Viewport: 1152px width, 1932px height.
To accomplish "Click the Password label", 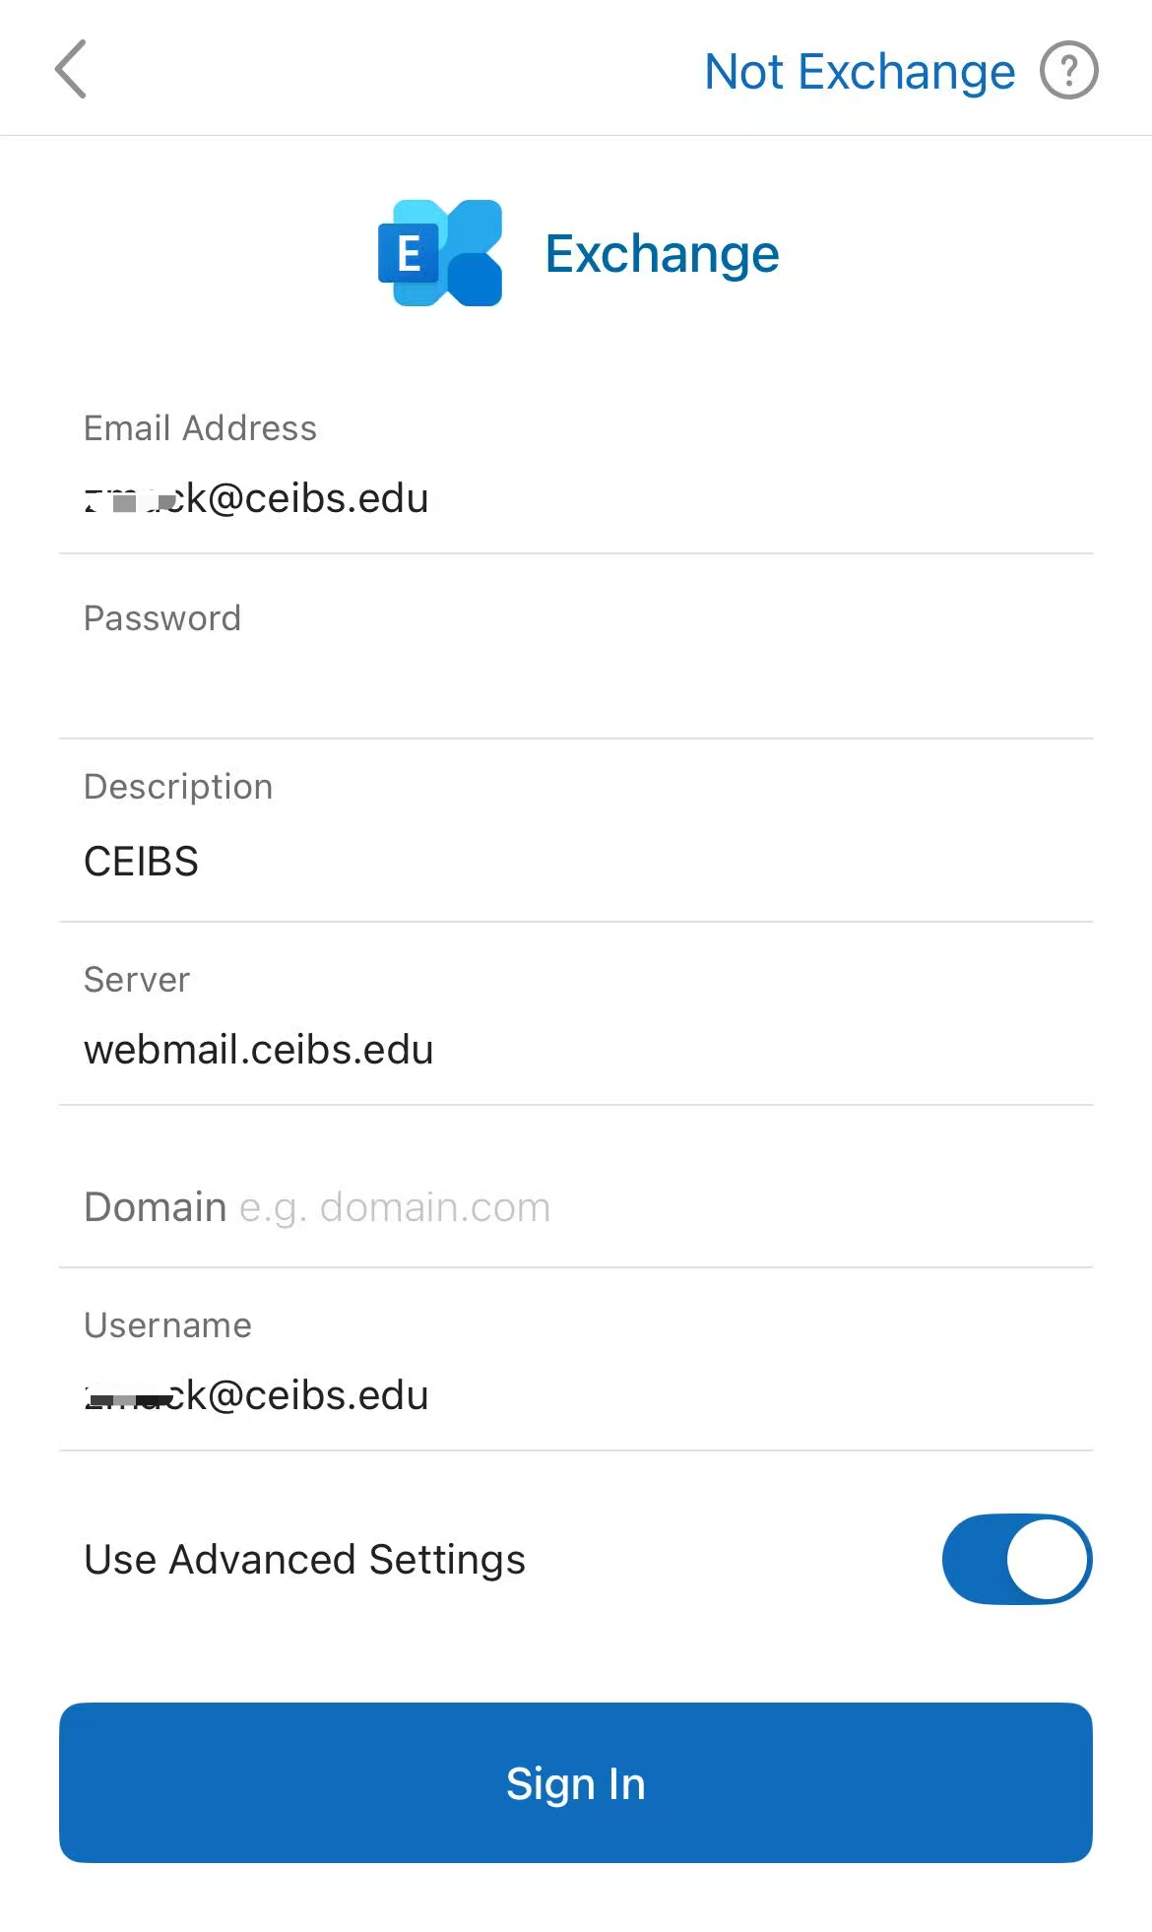I will 162,618.
